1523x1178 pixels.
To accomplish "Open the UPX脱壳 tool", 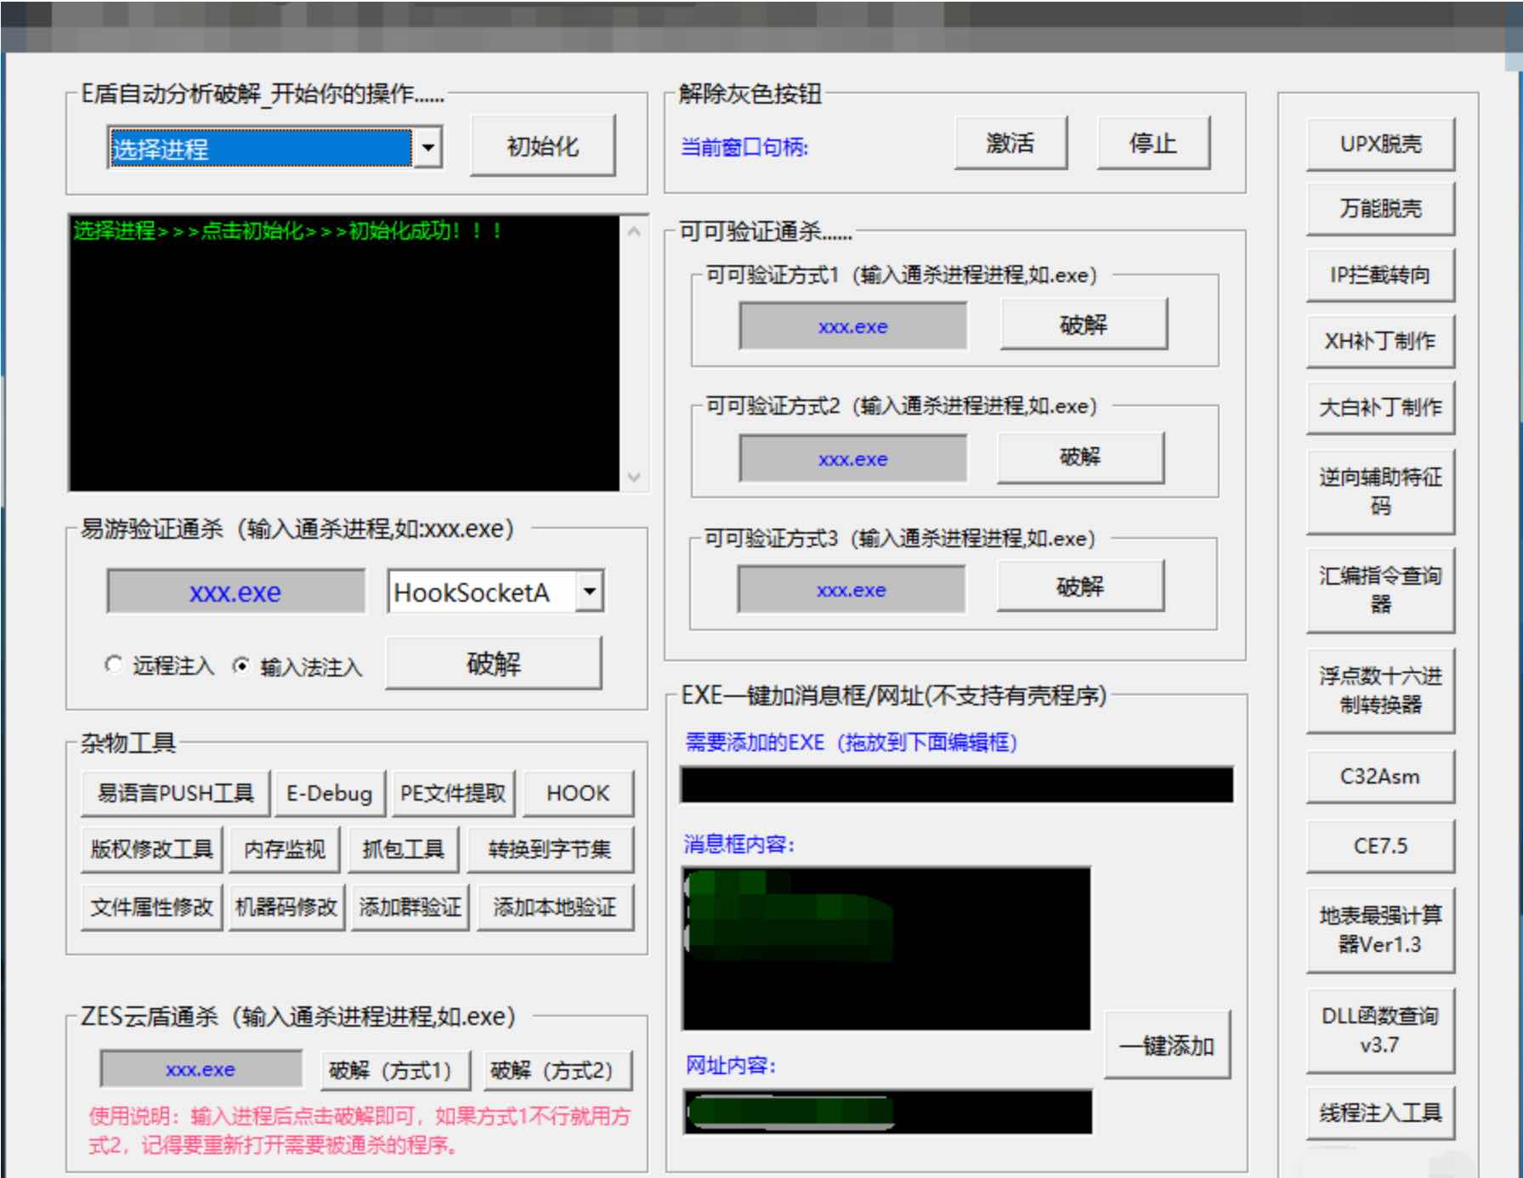I will tap(1380, 144).
